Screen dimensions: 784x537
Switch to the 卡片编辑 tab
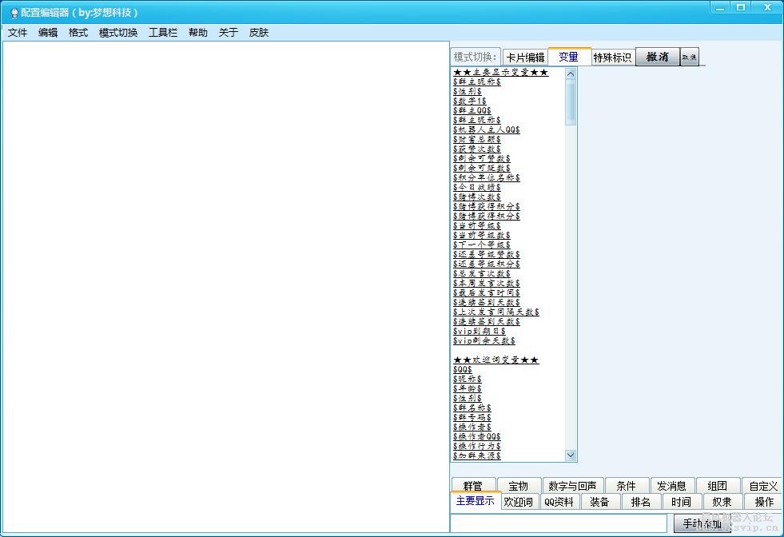[525, 58]
